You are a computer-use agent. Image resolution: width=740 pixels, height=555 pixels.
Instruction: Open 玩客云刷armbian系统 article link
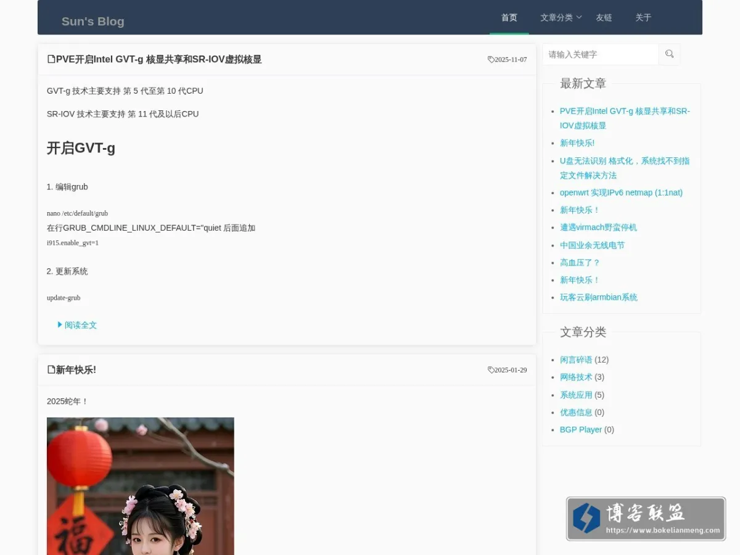[x=598, y=297]
